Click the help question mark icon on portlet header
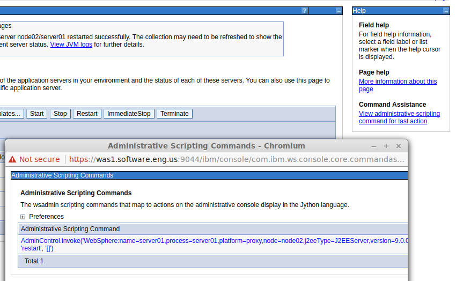This screenshot has height=281, width=456. (x=304, y=11)
